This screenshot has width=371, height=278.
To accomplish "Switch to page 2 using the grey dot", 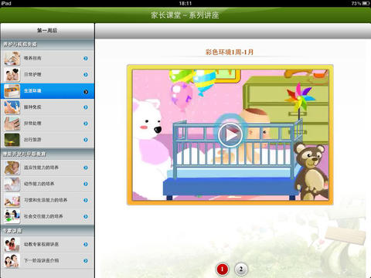I will (240, 270).
